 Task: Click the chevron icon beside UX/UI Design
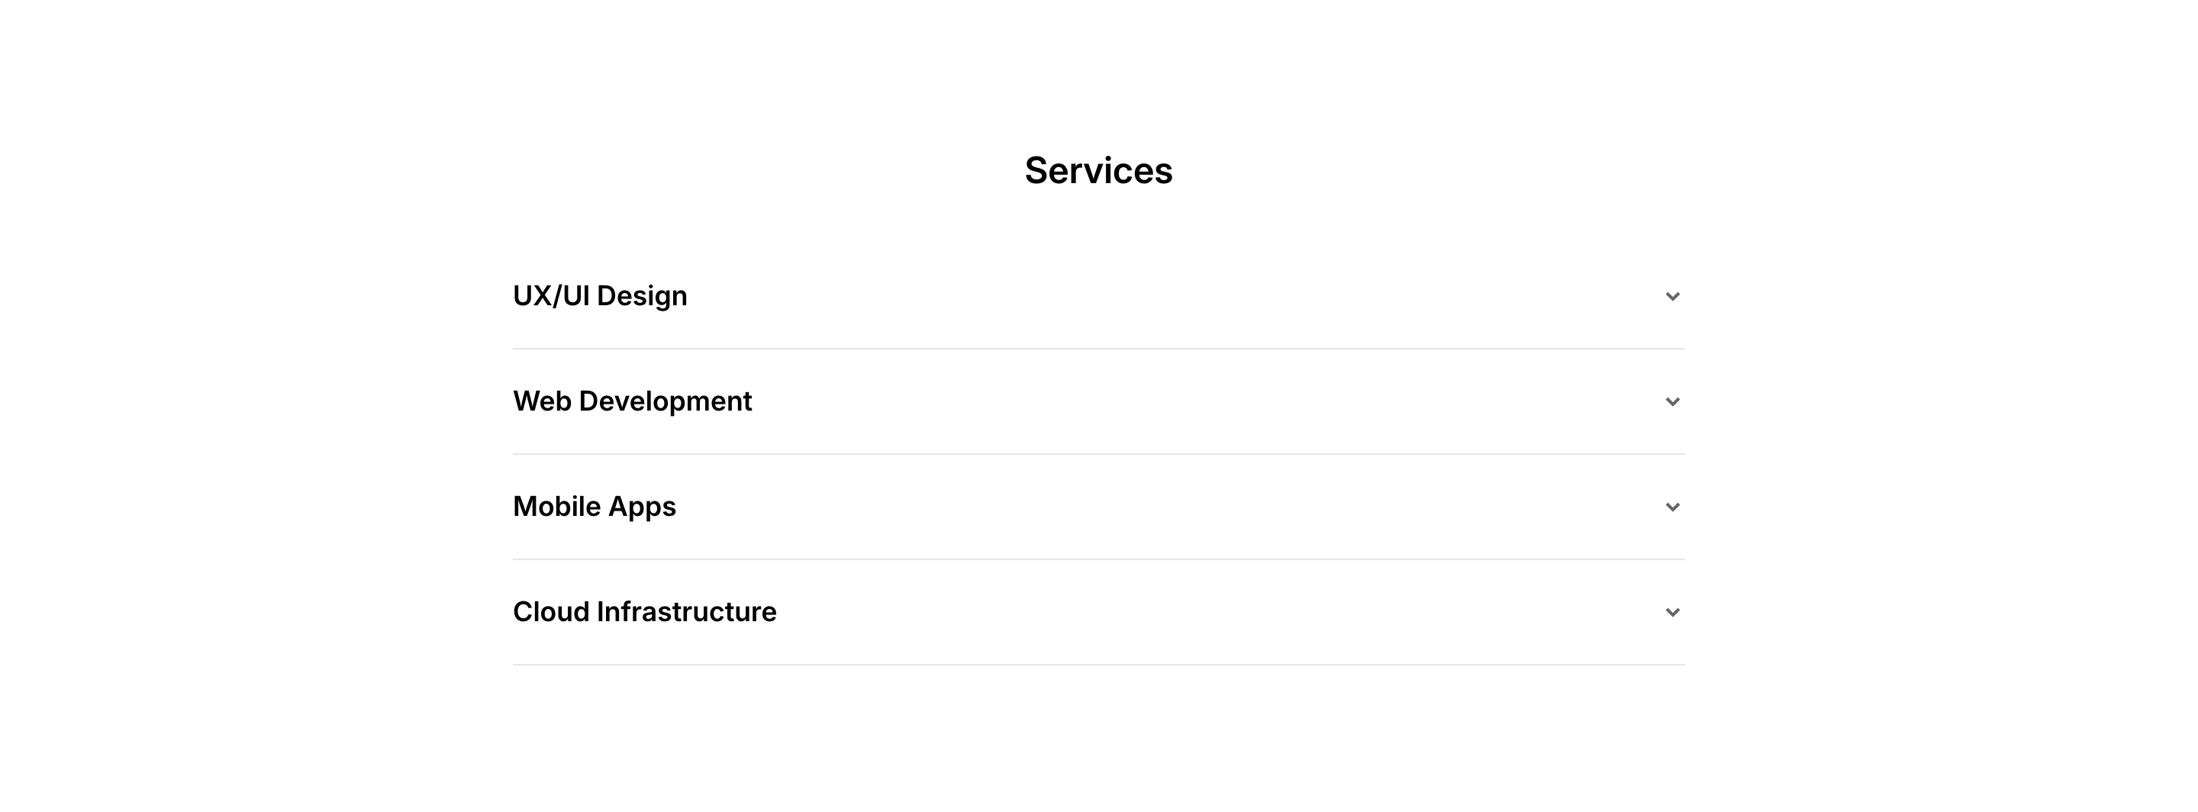1671,296
